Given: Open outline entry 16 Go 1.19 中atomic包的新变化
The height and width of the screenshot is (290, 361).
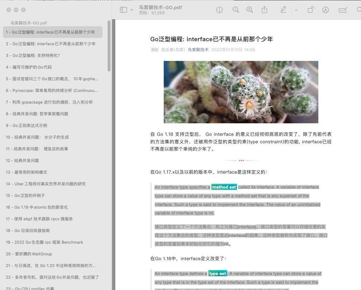Looking at the screenshot, I should coord(53,207).
